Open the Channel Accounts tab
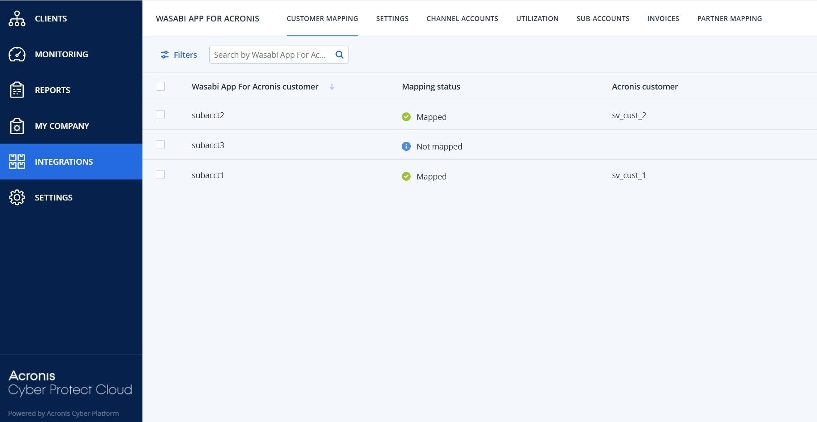The width and height of the screenshot is (817, 422). coord(462,18)
